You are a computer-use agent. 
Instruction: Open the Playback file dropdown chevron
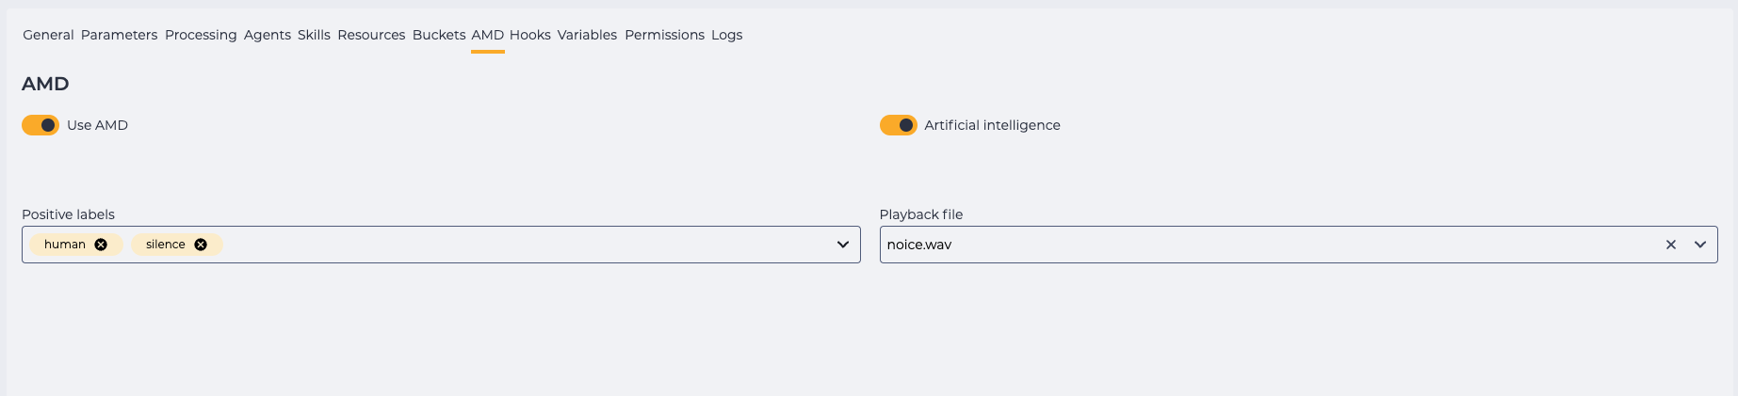(1700, 245)
